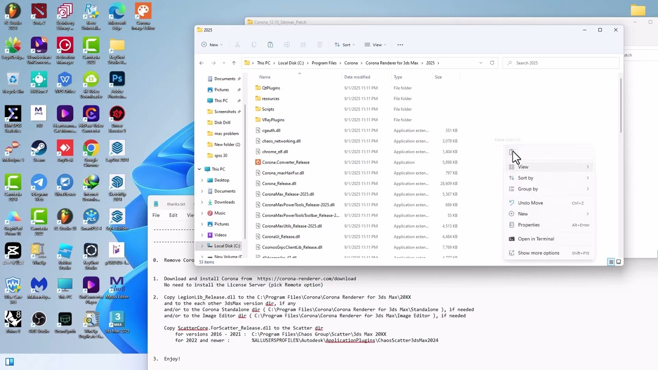
Task: Open the Corona Image Editor desktop shortcut
Action: (x=143, y=16)
